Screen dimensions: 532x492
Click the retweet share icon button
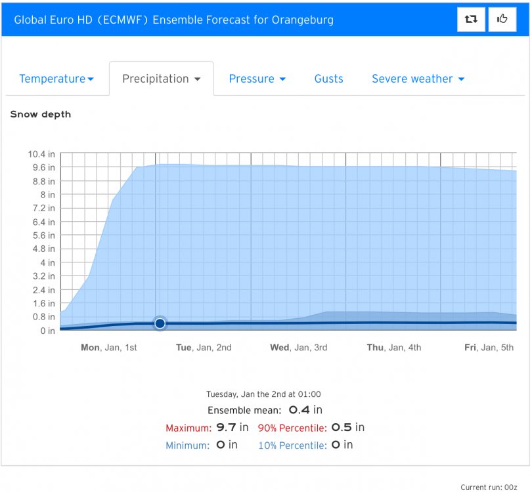pyautogui.click(x=471, y=19)
